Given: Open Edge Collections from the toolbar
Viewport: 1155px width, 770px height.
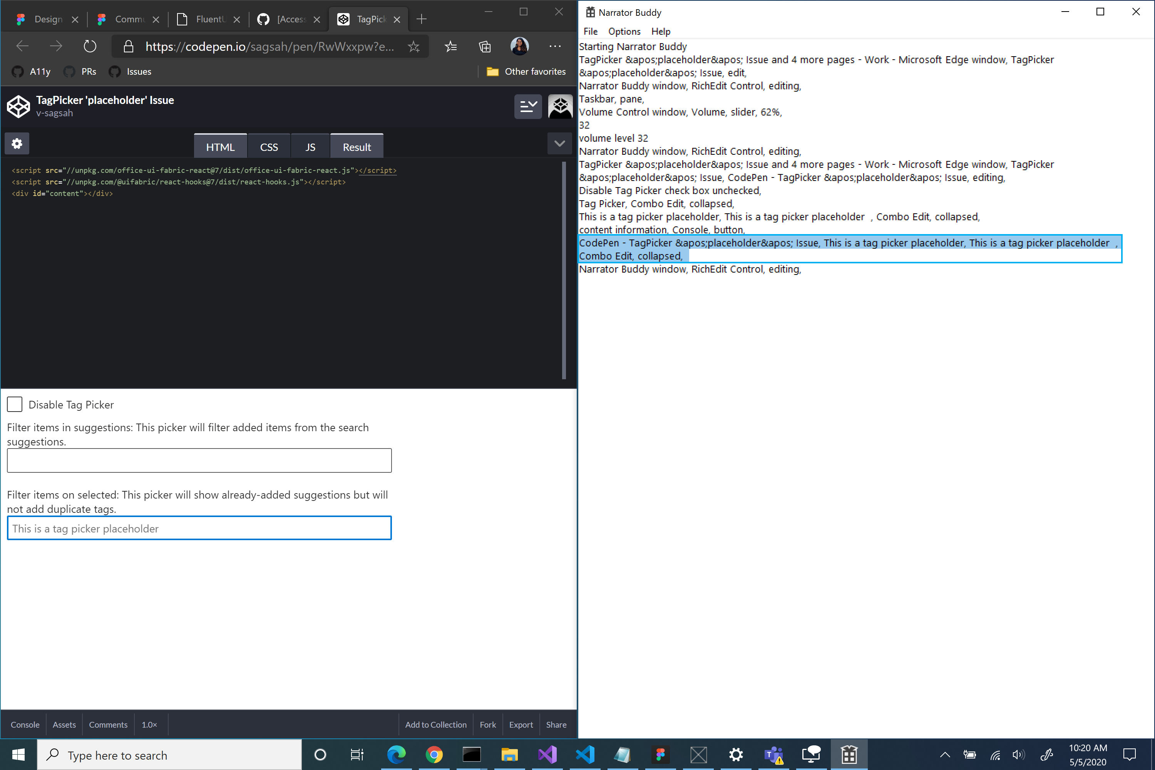Looking at the screenshot, I should tap(485, 46).
